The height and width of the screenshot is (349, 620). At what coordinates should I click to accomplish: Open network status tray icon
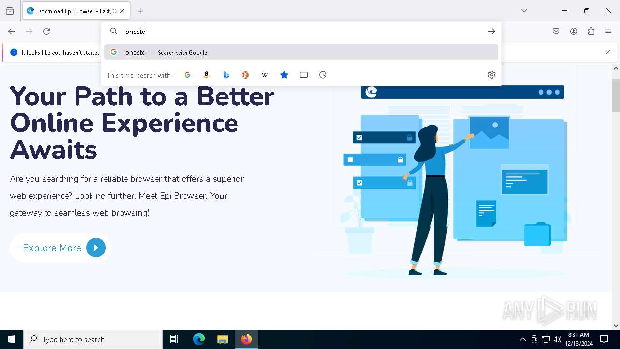coord(546,339)
